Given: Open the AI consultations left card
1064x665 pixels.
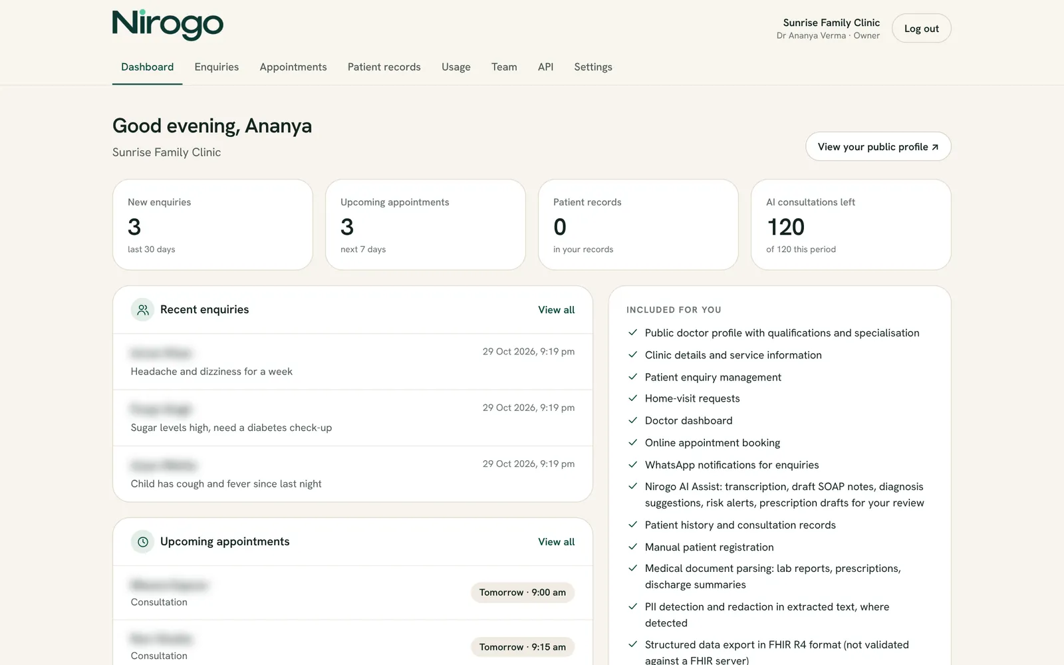Looking at the screenshot, I should pos(851,225).
